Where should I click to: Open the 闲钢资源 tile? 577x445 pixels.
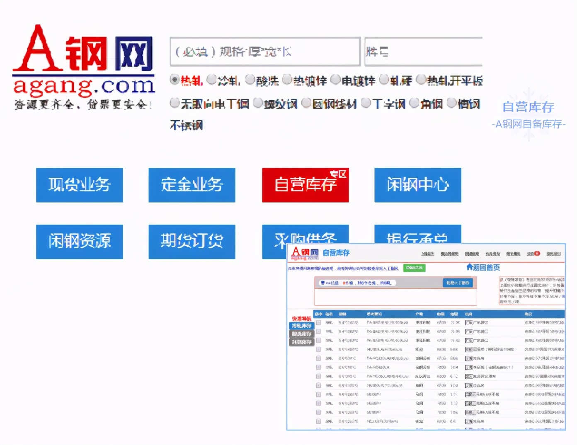pyautogui.click(x=79, y=242)
